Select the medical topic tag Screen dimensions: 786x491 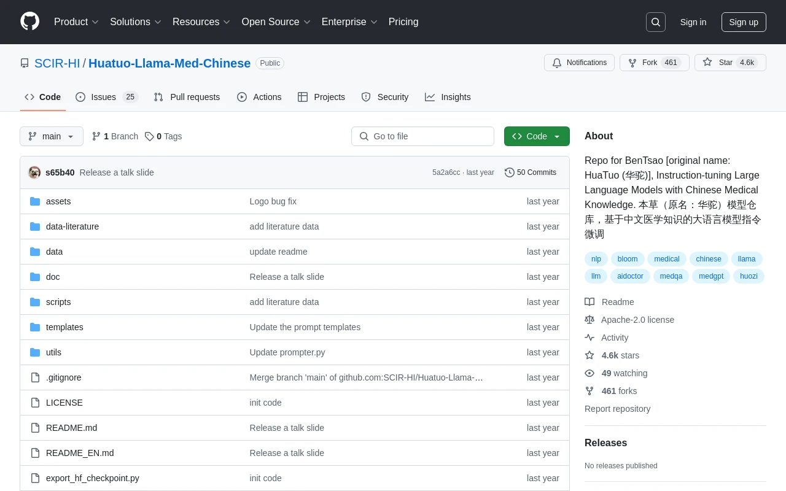[x=666, y=259]
